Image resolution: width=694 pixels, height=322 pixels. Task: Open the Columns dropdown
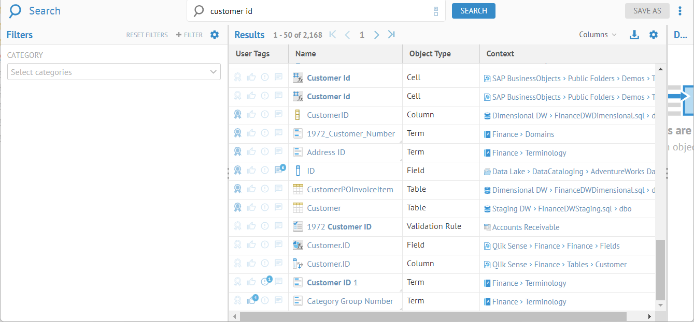598,35
